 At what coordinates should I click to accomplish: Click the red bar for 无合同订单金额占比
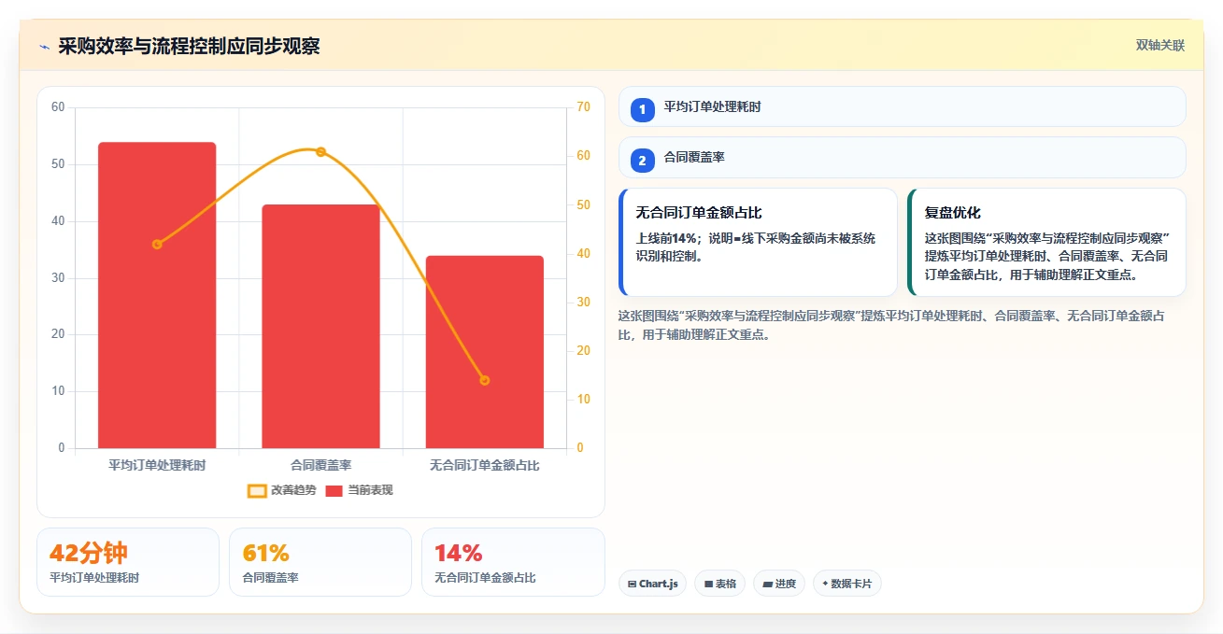click(x=484, y=352)
